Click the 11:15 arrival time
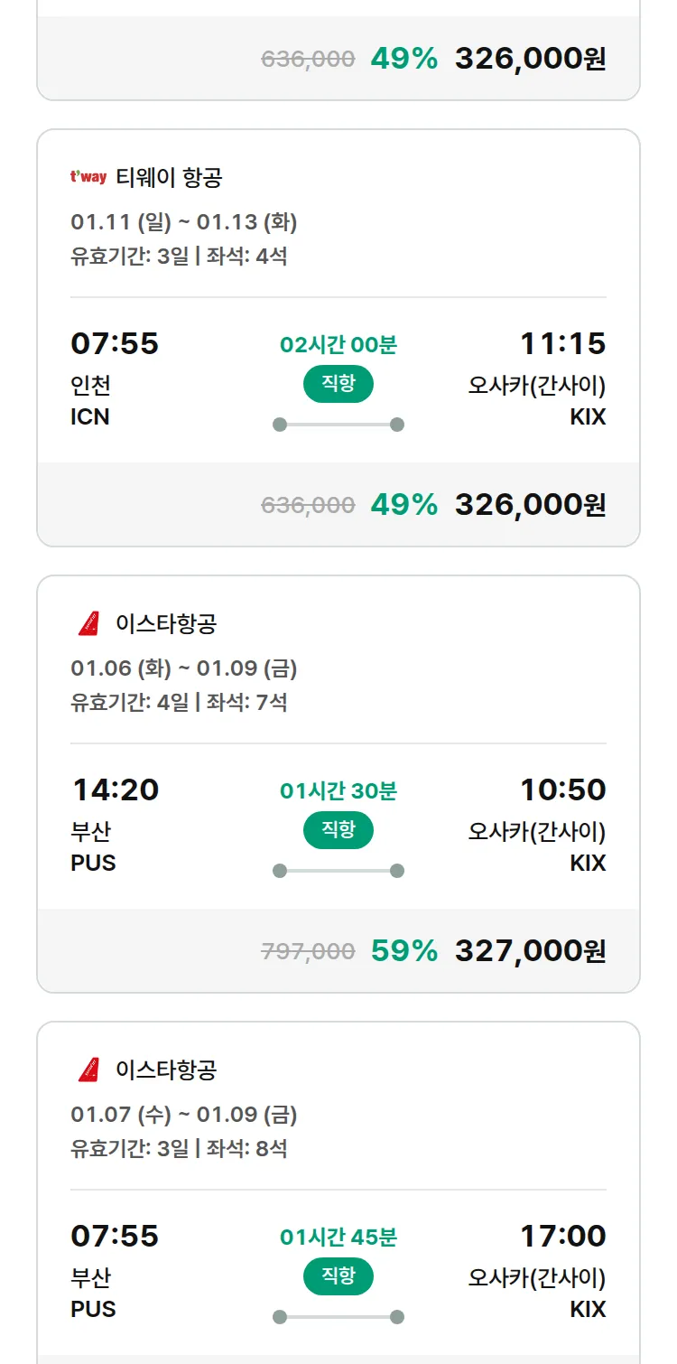The height and width of the screenshot is (1364, 677). click(562, 343)
